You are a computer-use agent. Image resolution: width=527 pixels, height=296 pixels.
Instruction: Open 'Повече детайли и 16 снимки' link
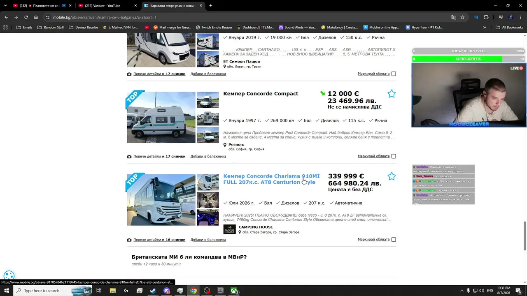(159, 240)
